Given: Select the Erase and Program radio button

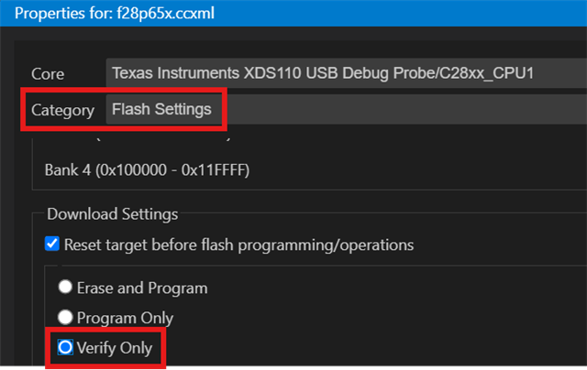Looking at the screenshot, I should pyautogui.click(x=65, y=288).
